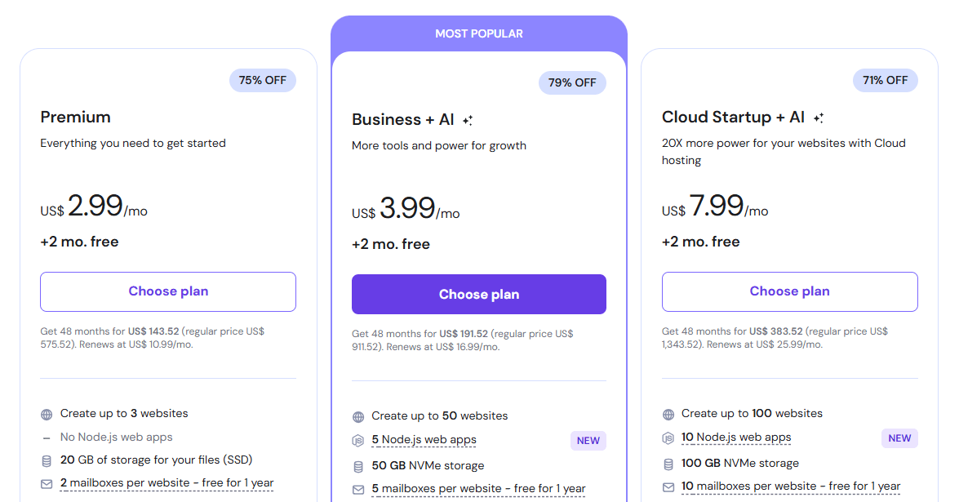Click '+2 mo. free' under Business price
Screen dimensions: 959x502
(x=391, y=244)
